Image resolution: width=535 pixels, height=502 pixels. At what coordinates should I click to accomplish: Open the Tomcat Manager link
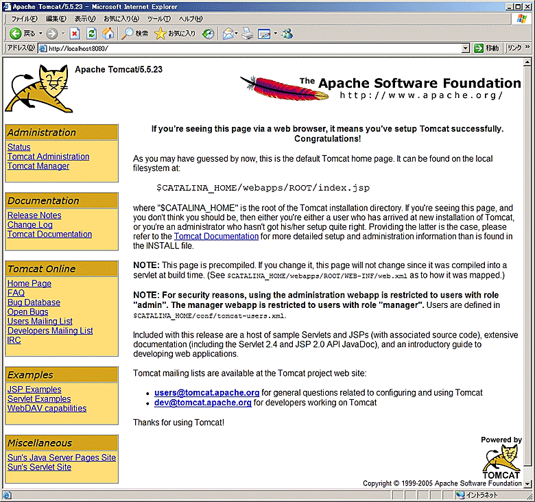(38, 166)
